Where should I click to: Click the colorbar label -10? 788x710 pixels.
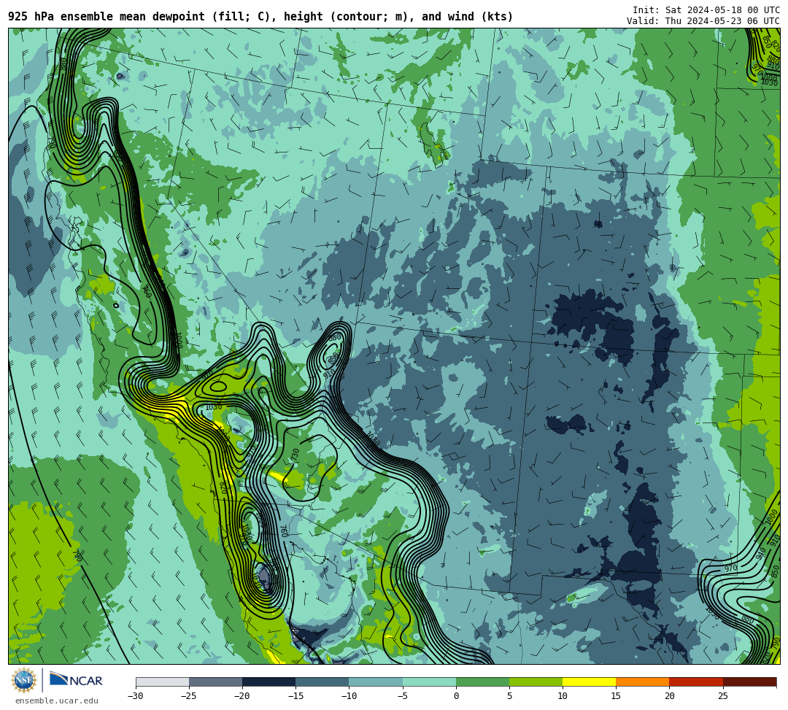point(349,696)
